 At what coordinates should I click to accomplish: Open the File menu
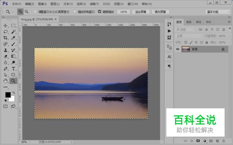[16, 4]
